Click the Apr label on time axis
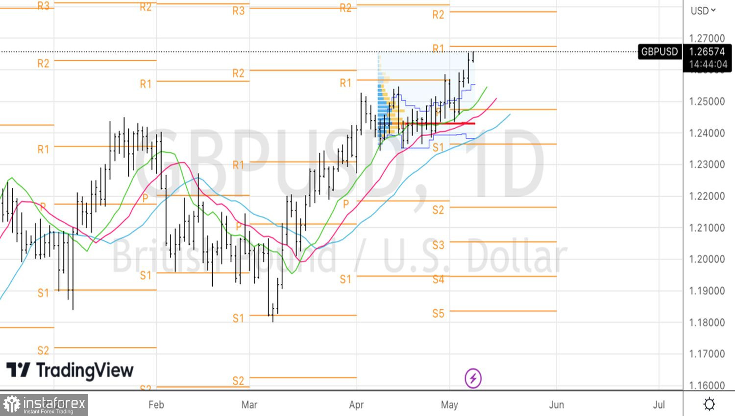 pos(356,405)
